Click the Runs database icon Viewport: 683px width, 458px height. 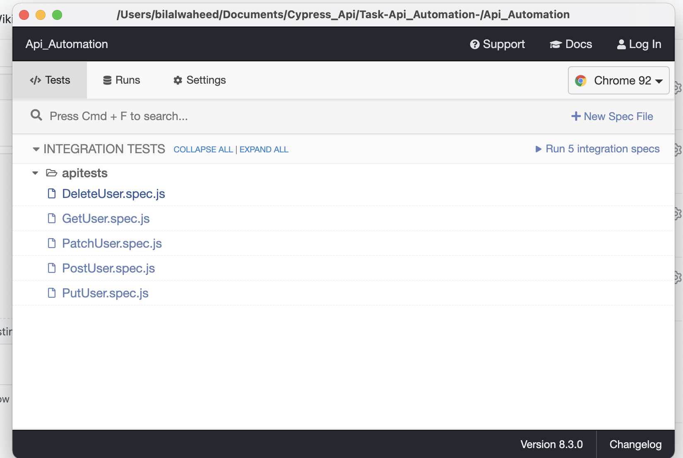[107, 80]
